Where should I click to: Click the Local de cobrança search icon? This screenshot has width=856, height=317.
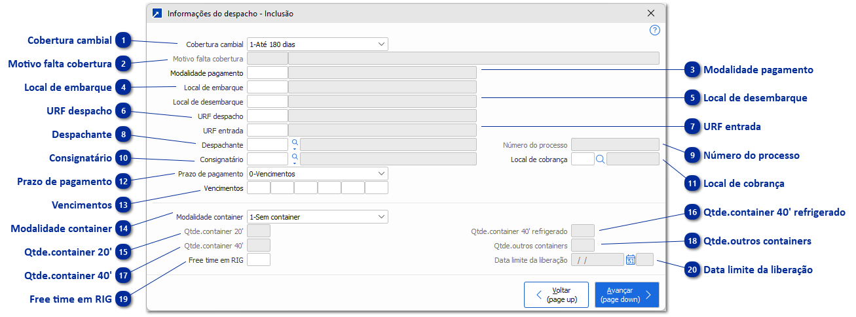pos(600,159)
